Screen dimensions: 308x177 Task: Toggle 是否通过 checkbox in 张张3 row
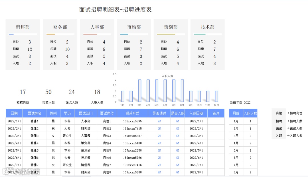coord(159,136)
